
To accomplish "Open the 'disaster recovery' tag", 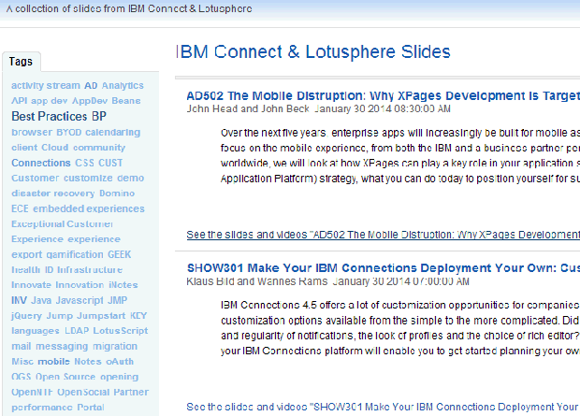I will pos(53,193).
